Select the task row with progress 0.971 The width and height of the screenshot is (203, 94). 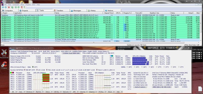pyautogui.click(x=100, y=38)
